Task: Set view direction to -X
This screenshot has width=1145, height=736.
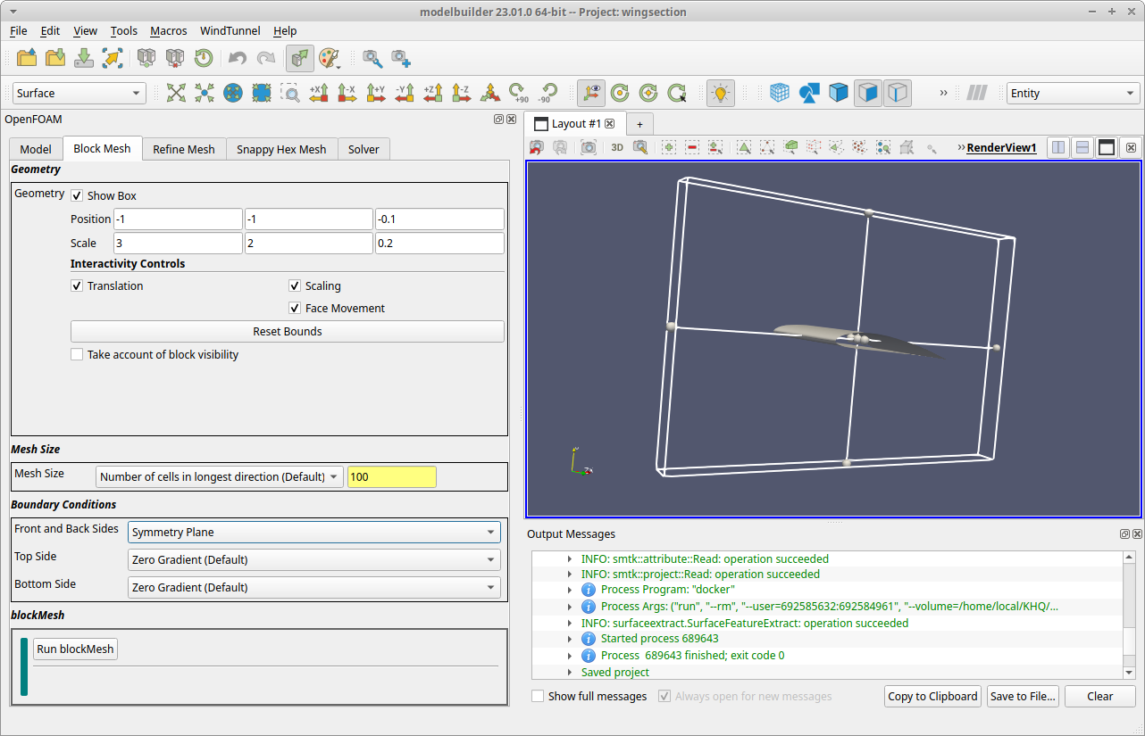Action: point(347,93)
